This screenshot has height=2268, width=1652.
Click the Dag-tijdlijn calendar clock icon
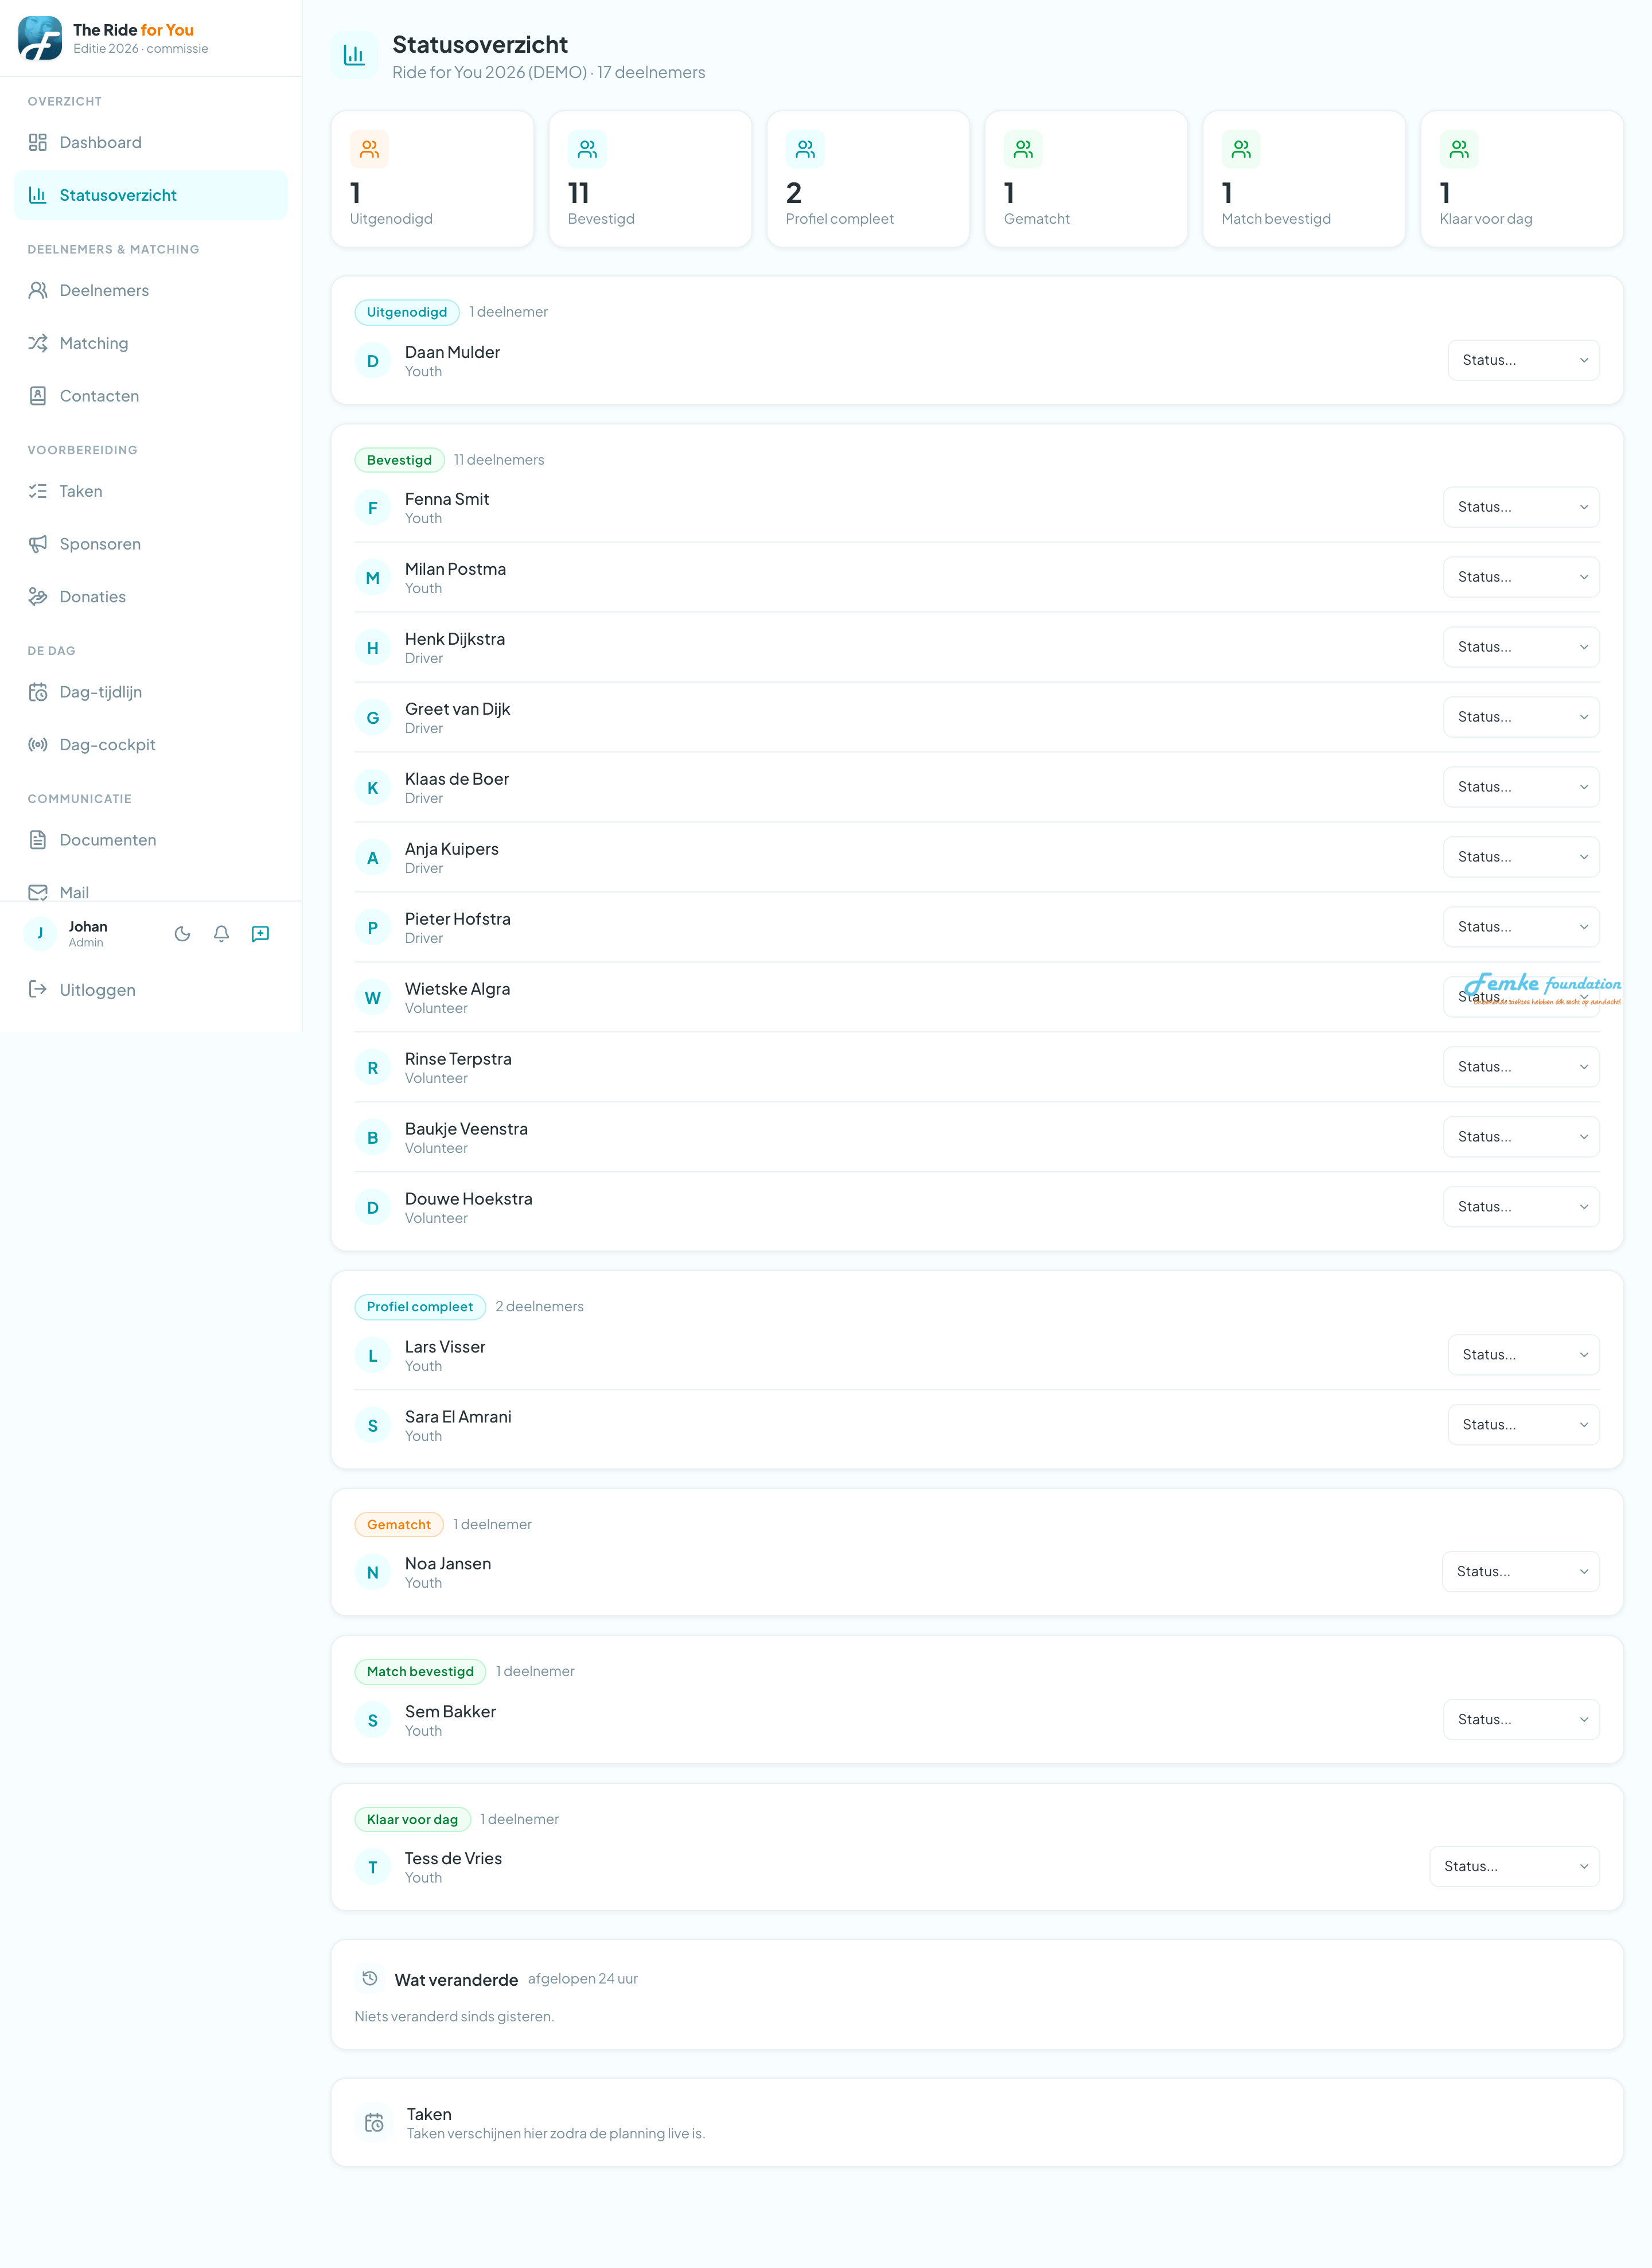point(38,692)
